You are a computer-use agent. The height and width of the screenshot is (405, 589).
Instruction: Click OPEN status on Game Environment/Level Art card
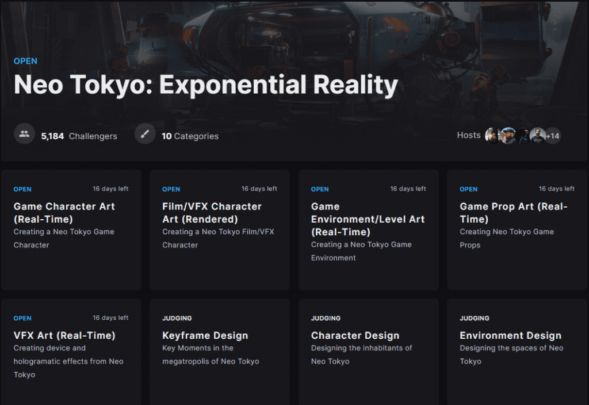coord(320,189)
